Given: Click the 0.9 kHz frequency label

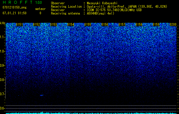Looking at the screenshot, I should 2,66.
